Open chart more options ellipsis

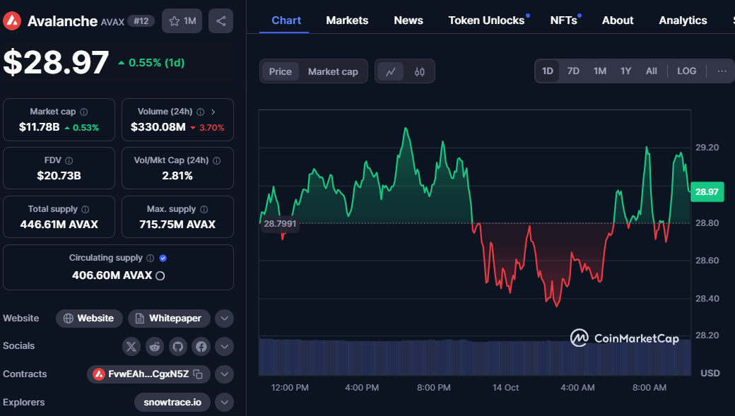[x=722, y=71]
